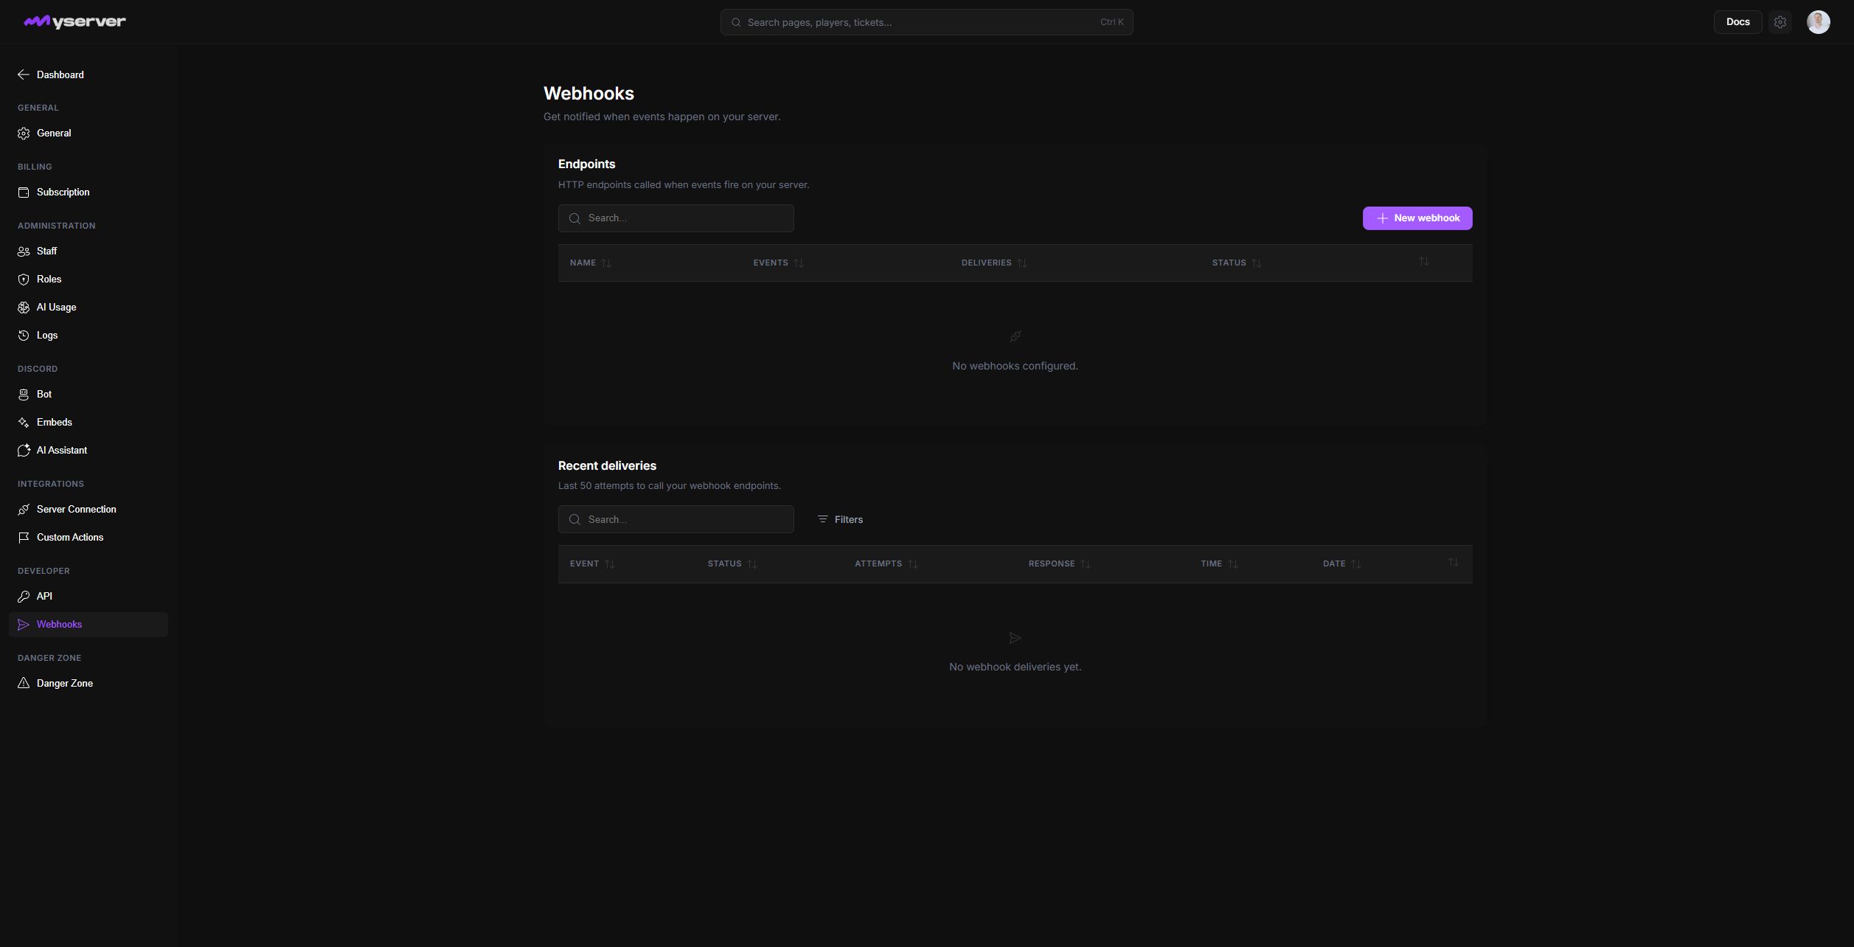1854x947 pixels.
Task: Click the Custom Actions flag icon
Action: [24, 538]
